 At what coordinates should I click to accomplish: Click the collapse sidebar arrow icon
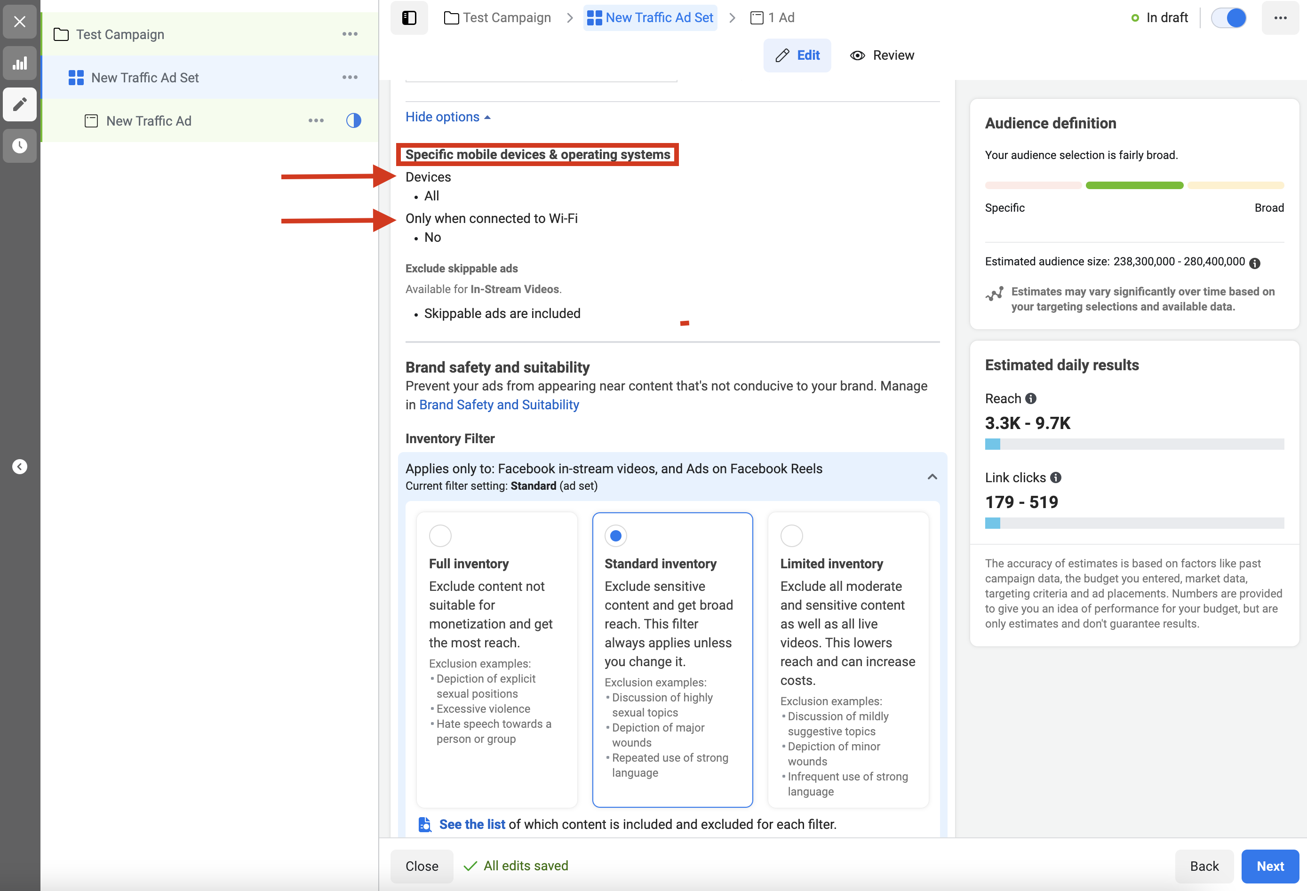[20, 466]
